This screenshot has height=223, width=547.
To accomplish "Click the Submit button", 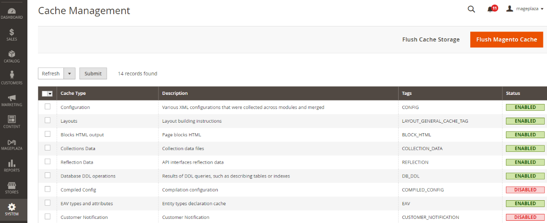I will (93, 73).
